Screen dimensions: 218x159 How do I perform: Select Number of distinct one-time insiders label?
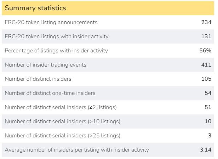[x=50, y=93]
